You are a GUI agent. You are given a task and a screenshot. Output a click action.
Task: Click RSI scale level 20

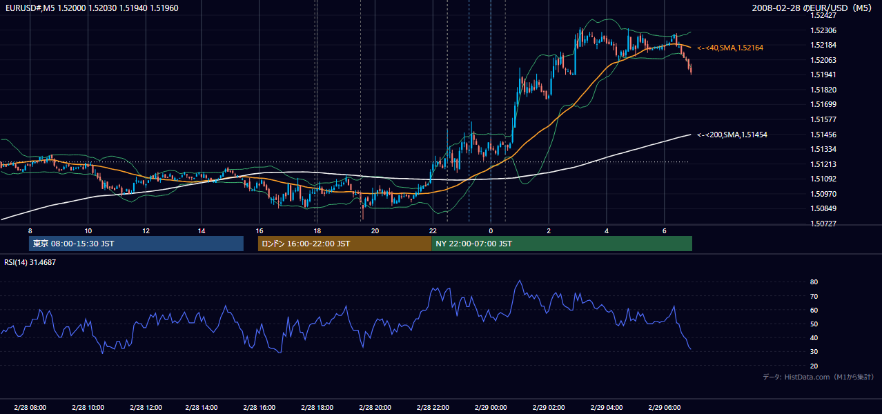(814, 366)
